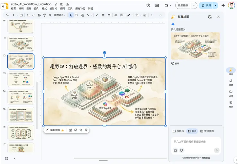
Task: Click the image prompt input field
Action: pyautogui.click(x=196, y=142)
